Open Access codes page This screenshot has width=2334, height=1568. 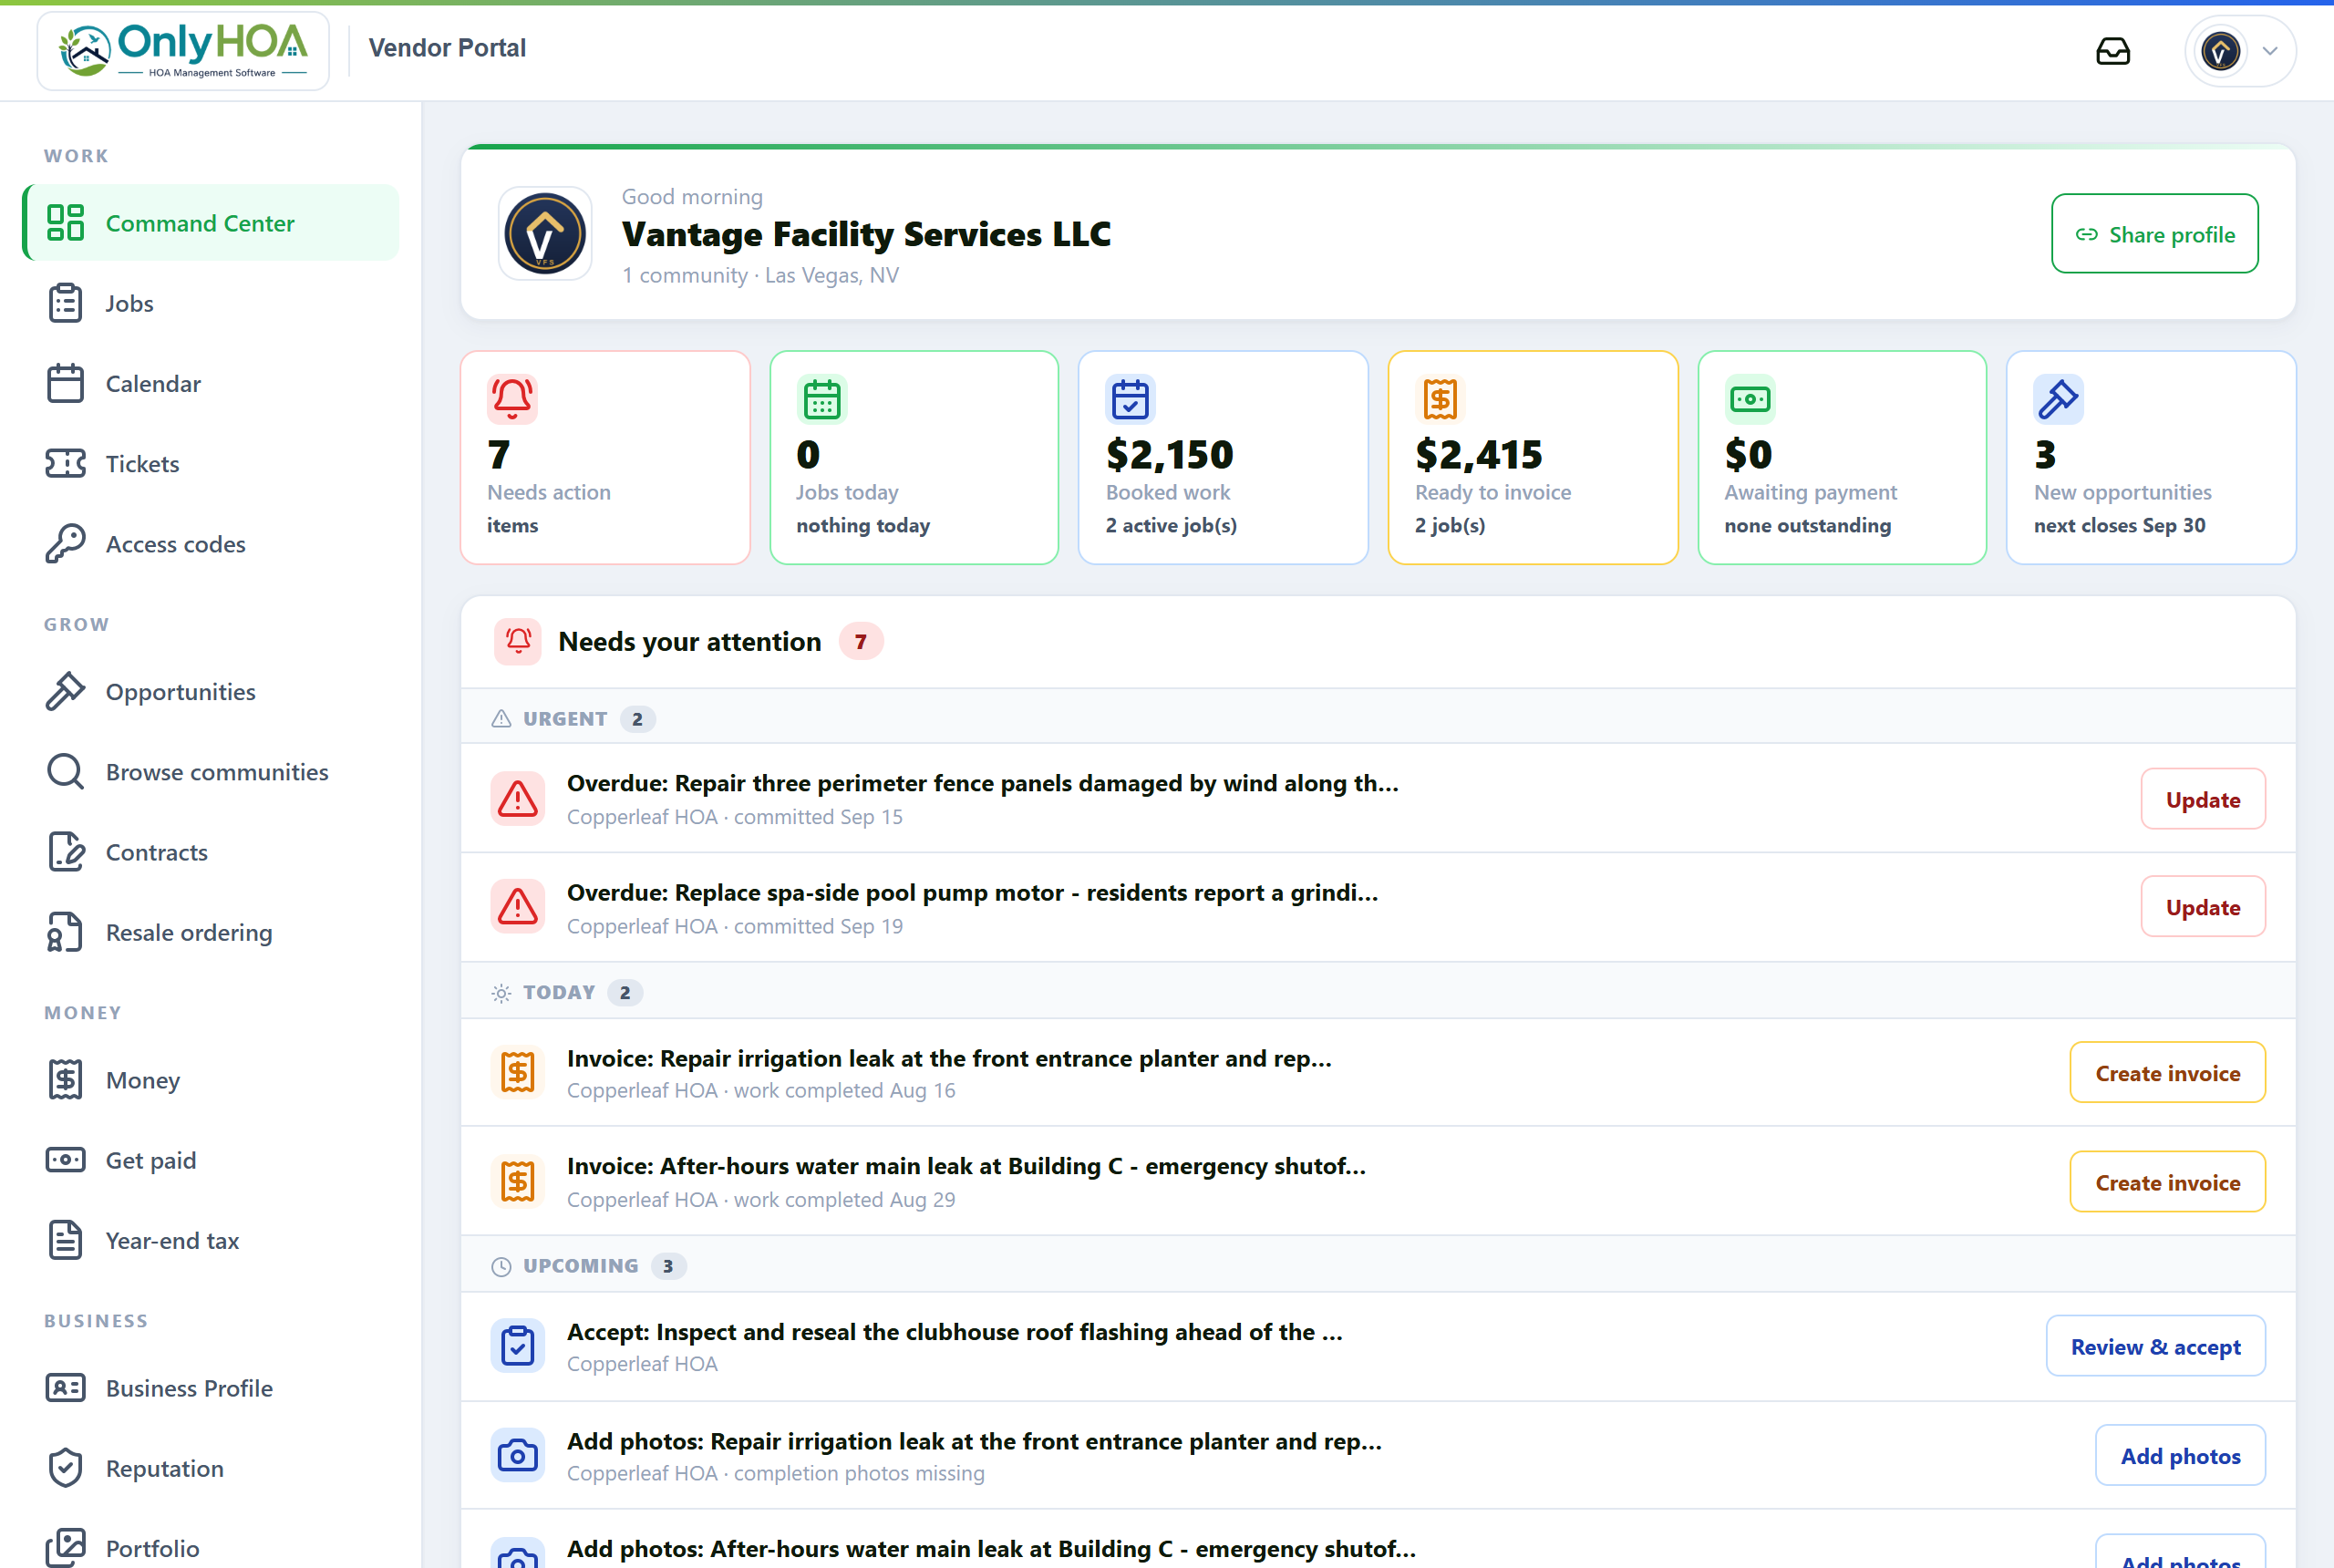pyautogui.click(x=212, y=544)
